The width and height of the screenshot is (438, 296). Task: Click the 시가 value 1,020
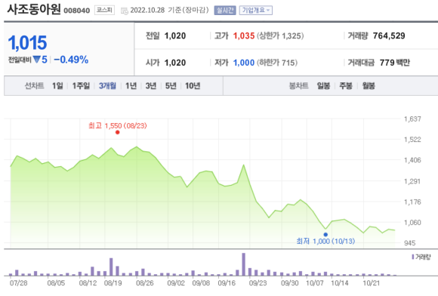coord(175,63)
